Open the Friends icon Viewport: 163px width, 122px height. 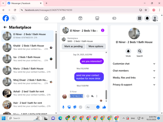point(63,18)
